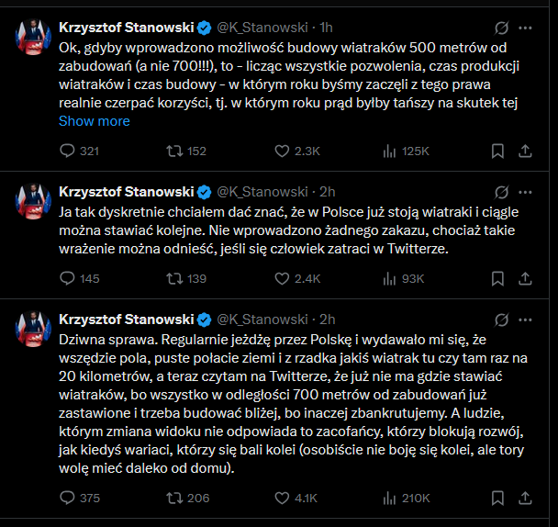The width and height of the screenshot is (558, 527).
Task: Reply to the first tweet with 321 replies
Action: (66, 151)
